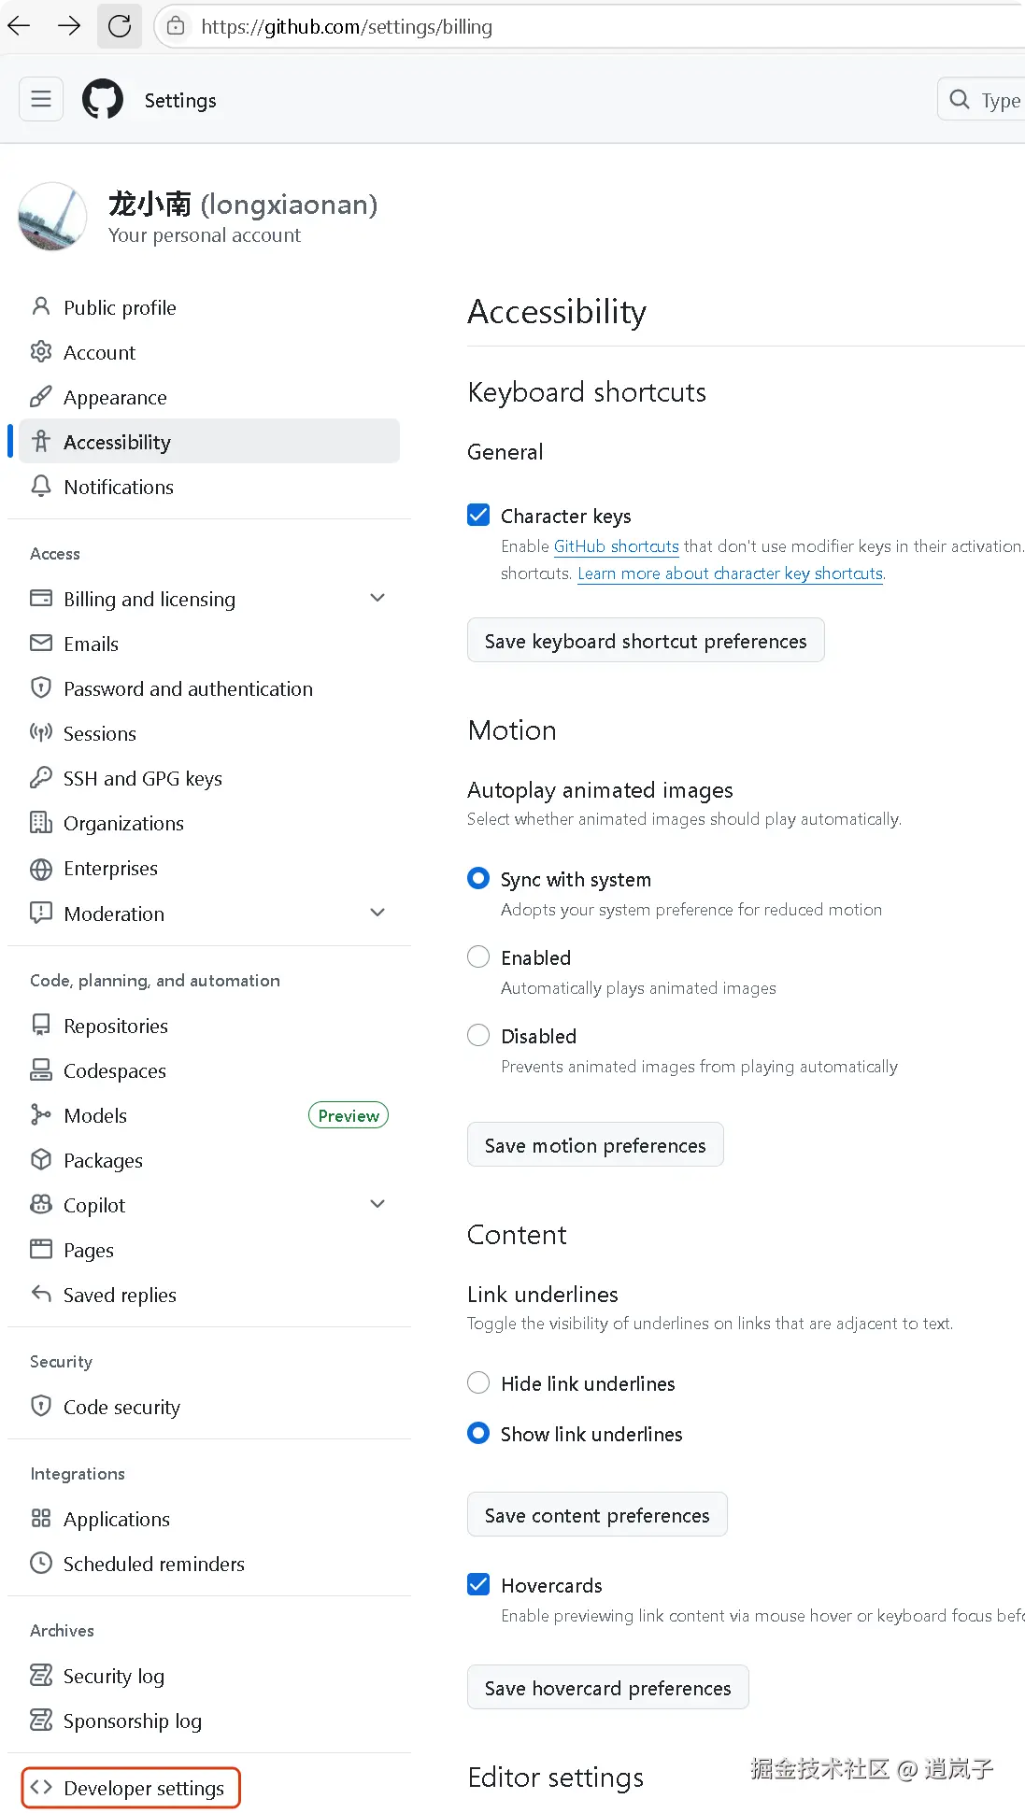Click the browser back arrow
This screenshot has width=1025, height=1813.
click(x=20, y=26)
